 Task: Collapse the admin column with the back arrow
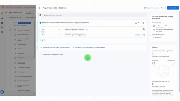(x=10, y=30)
